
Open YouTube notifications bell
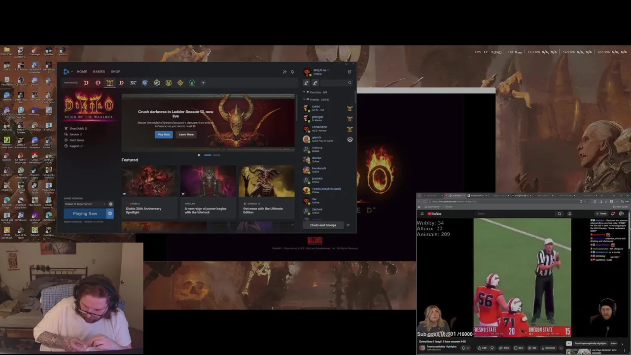(x=613, y=214)
